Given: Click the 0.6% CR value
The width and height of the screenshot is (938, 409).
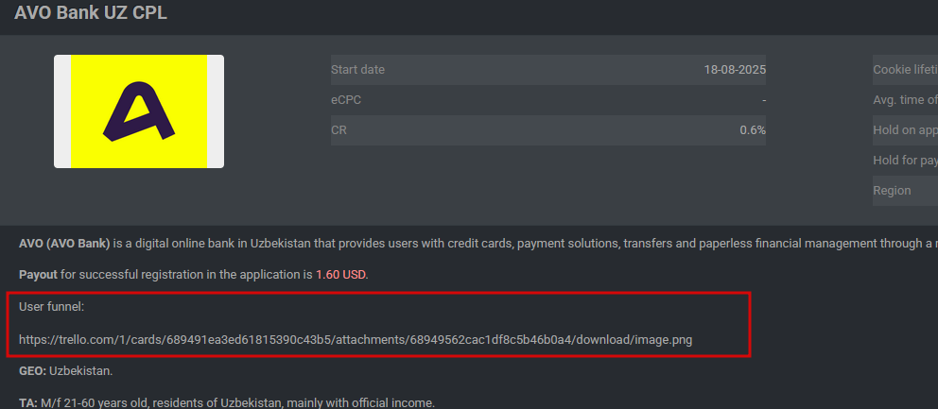Looking at the screenshot, I should pos(753,130).
